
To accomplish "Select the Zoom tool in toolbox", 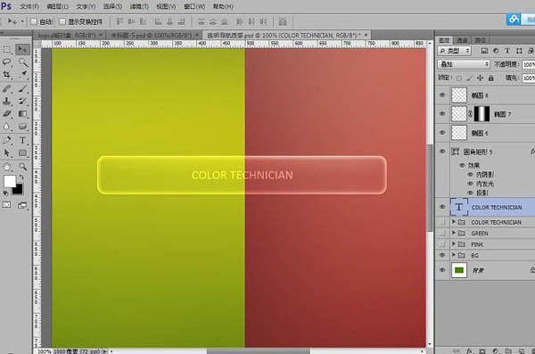I will click(22, 167).
